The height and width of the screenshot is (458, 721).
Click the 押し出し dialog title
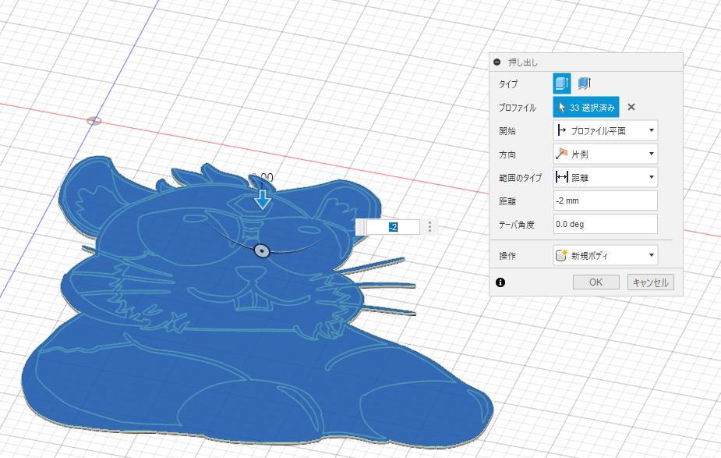coord(523,62)
